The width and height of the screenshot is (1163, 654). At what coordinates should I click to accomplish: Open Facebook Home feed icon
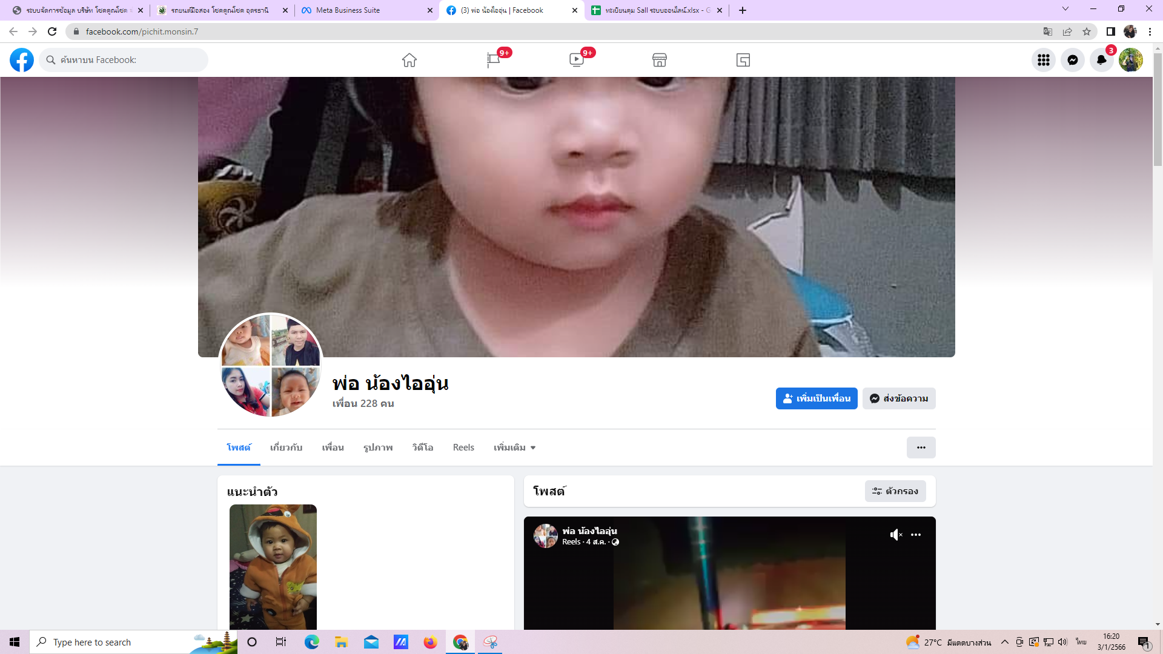pos(409,60)
